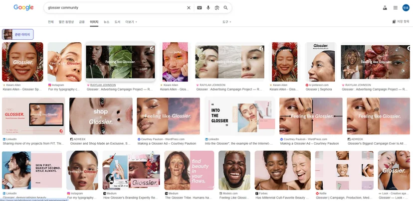The image size is (413, 201).
Task: Open the marble texture triptych Glossier image
Action: click(229, 62)
